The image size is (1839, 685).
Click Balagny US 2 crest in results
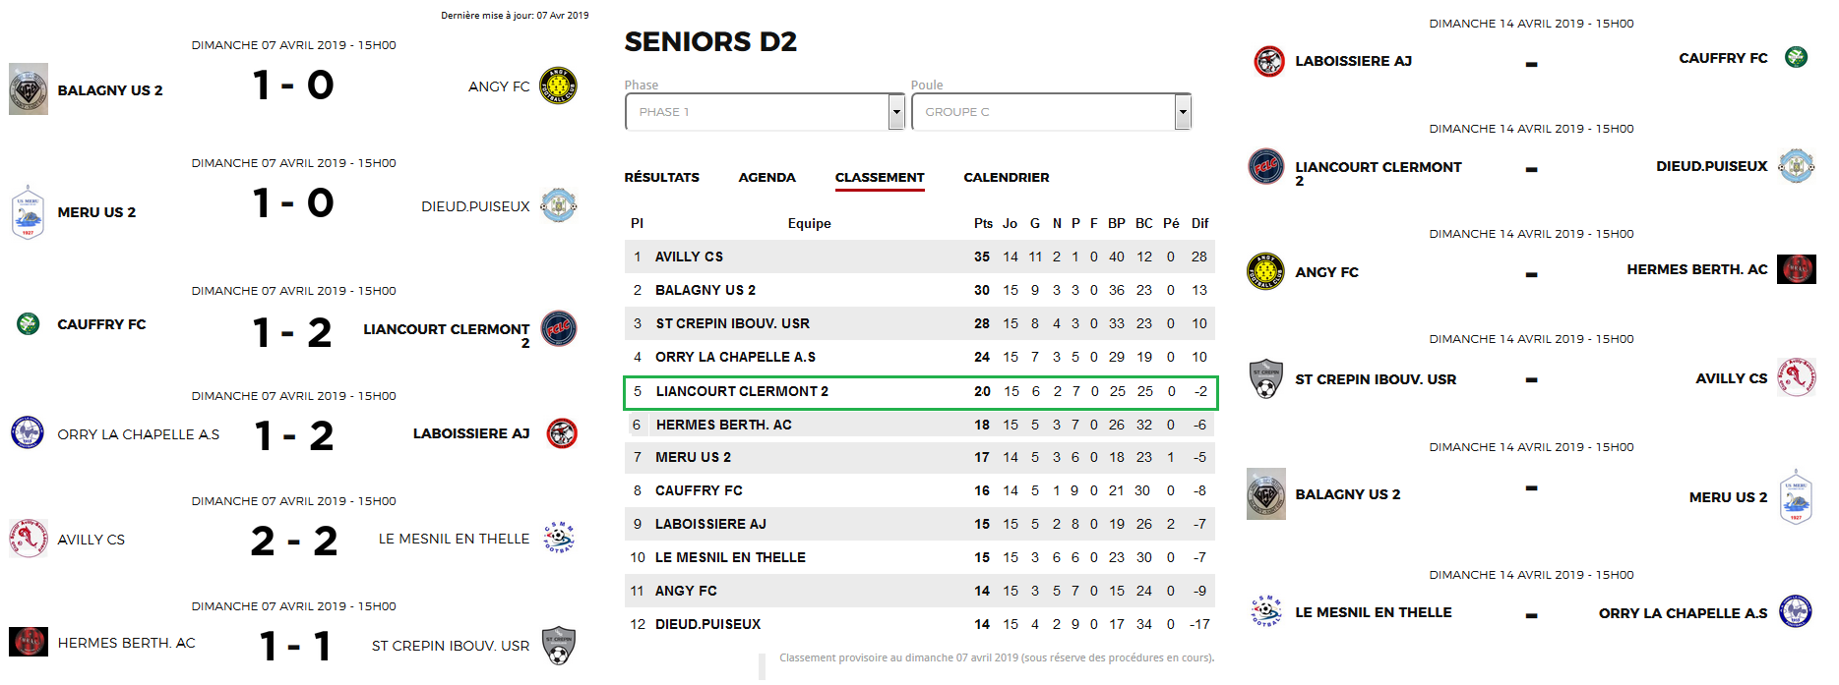(29, 89)
